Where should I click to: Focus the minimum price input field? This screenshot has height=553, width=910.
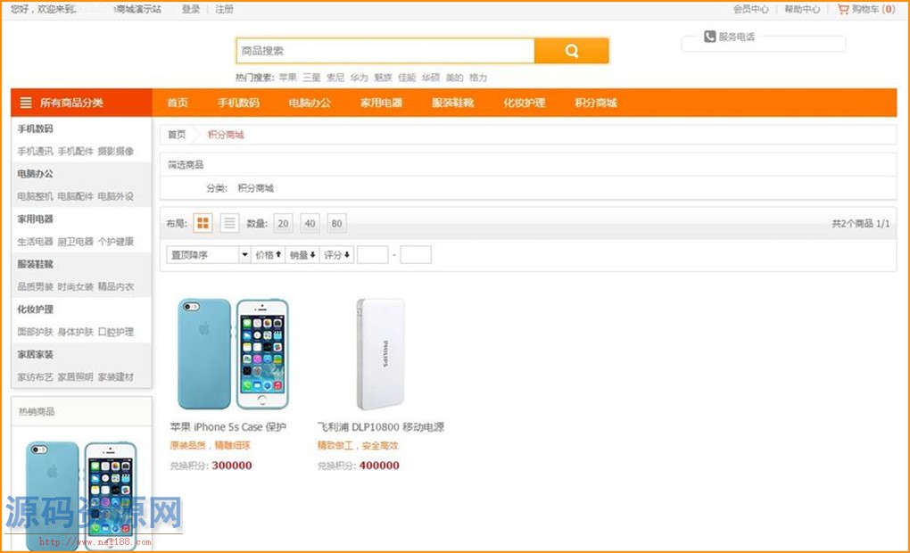pos(373,255)
